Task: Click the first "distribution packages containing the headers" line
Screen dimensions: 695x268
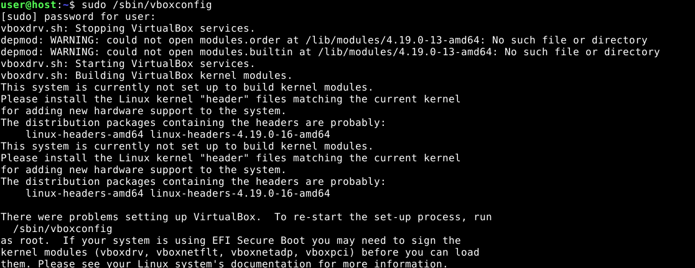Action: coord(193,123)
